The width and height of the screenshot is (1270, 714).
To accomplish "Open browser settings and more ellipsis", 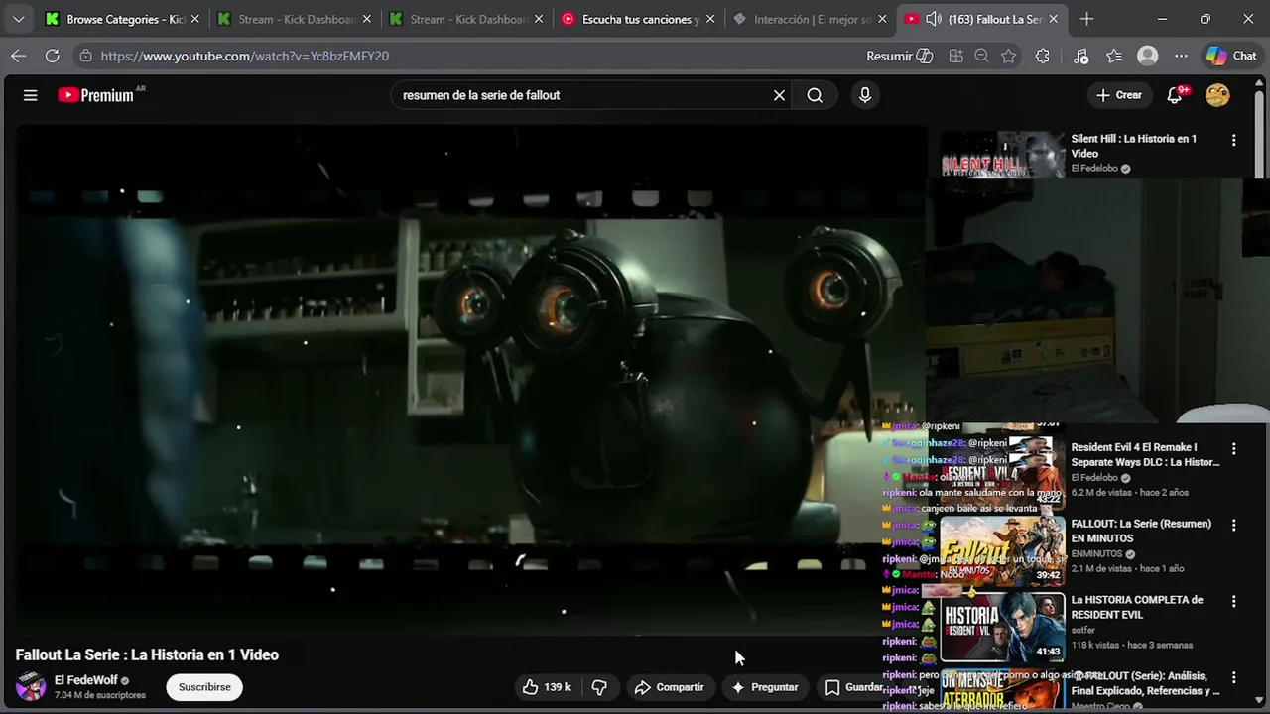I will [x=1181, y=56].
